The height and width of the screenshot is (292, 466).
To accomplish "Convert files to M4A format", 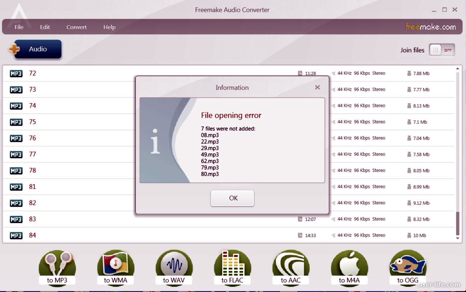I will pyautogui.click(x=349, y=268).
